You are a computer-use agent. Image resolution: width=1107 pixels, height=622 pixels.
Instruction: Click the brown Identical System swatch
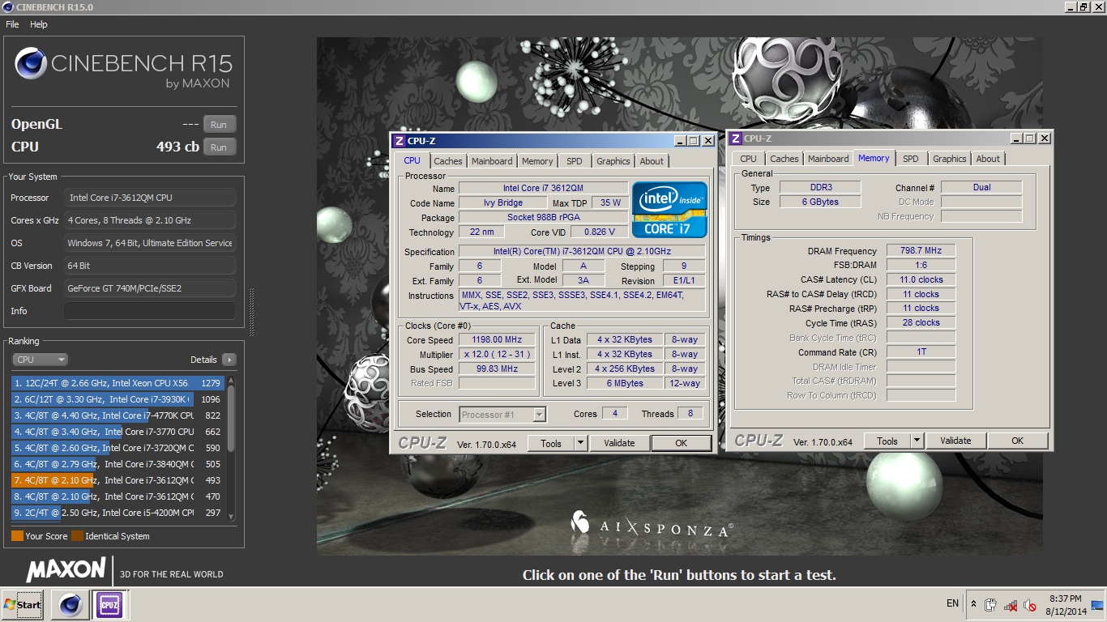(x=77, y=536)
